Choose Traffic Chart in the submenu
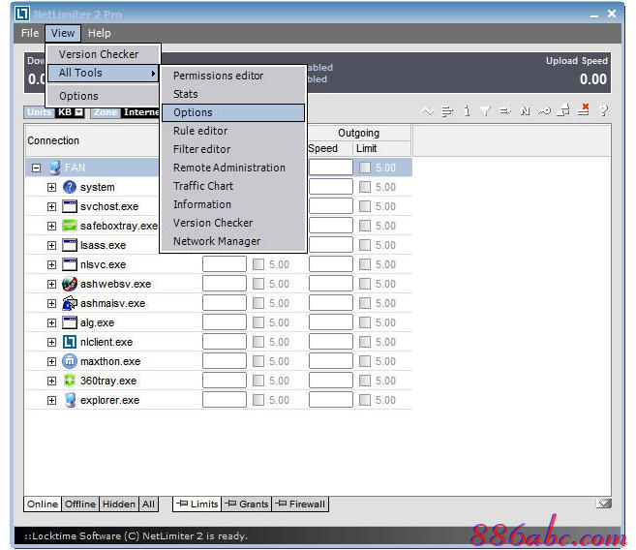This screenshot has height=550, width=636. (203, 186)
